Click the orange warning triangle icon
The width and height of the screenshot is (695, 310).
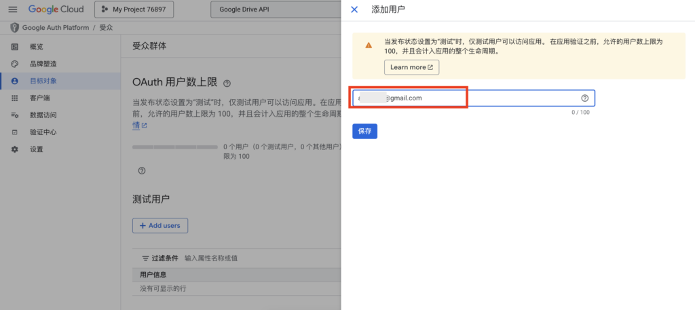pyautogui.click(x=369, y=45)
